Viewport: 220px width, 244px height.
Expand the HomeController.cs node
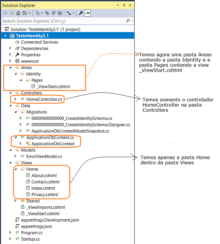15,99
